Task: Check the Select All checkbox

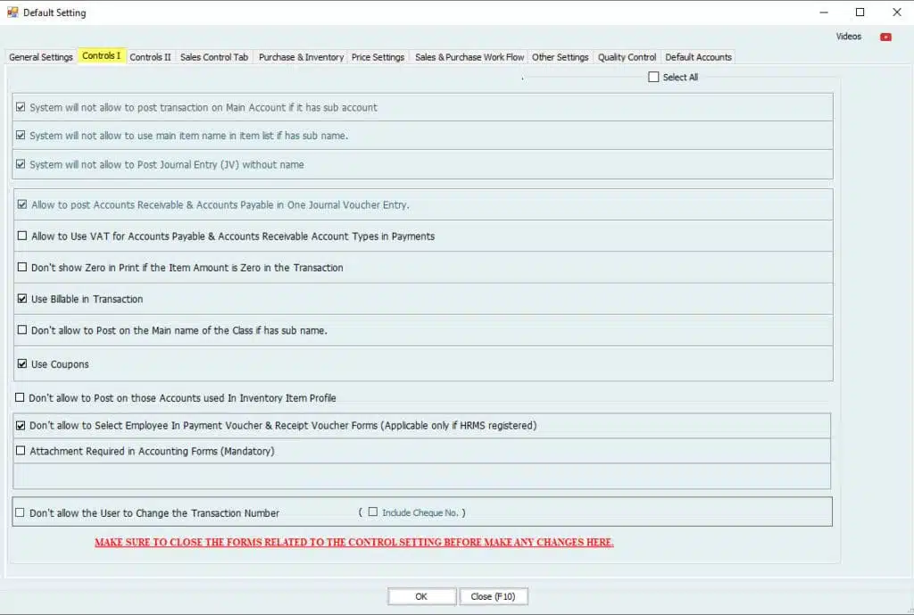Action: [x=654, y=78]
